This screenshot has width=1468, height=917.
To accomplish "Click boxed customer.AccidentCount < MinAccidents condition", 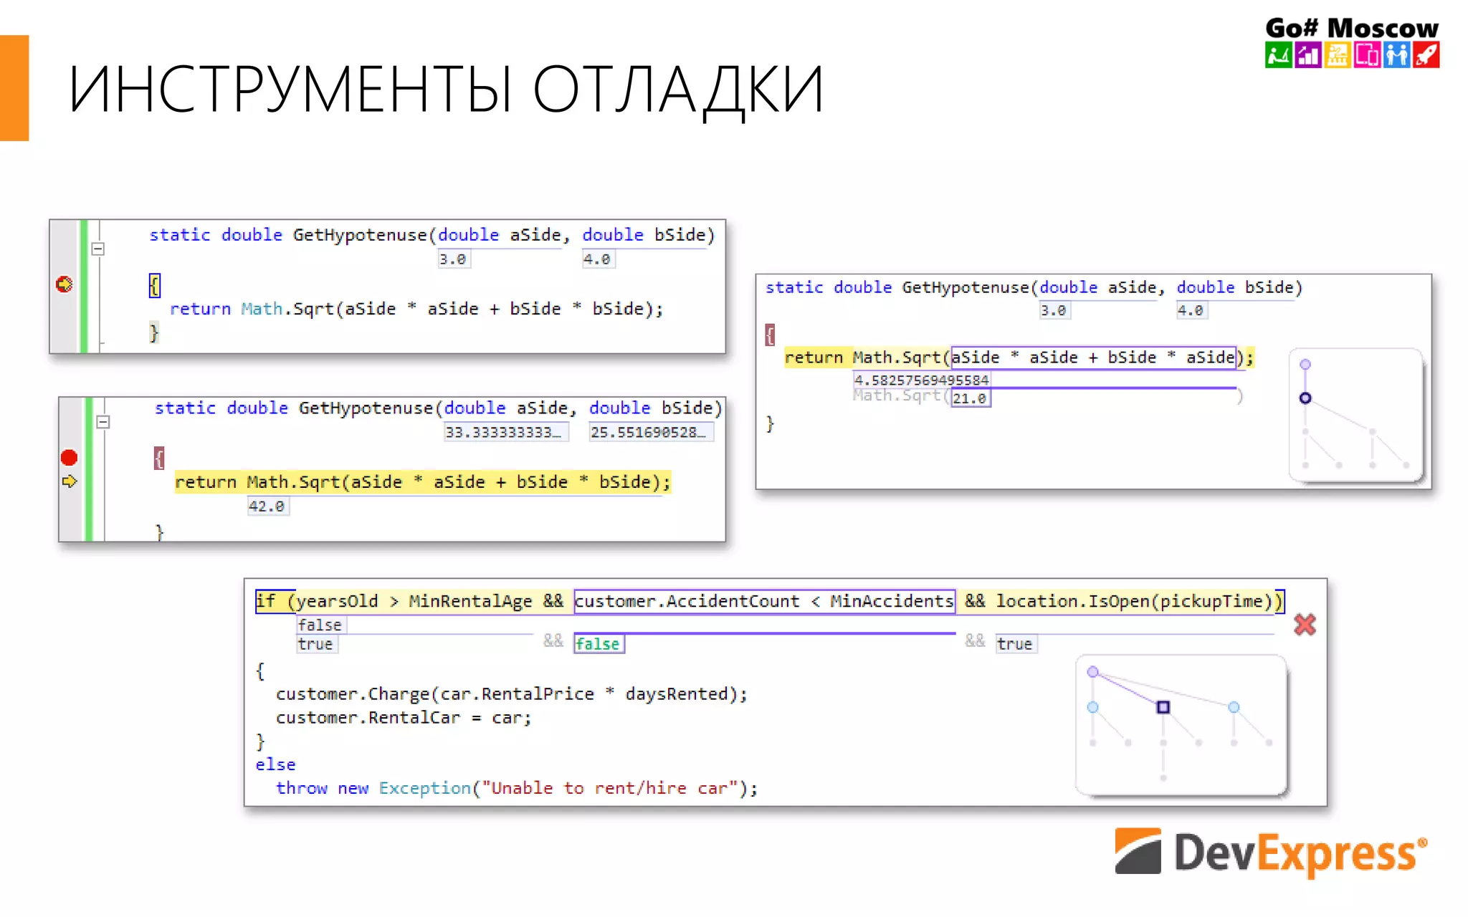I will pos(764,601).
